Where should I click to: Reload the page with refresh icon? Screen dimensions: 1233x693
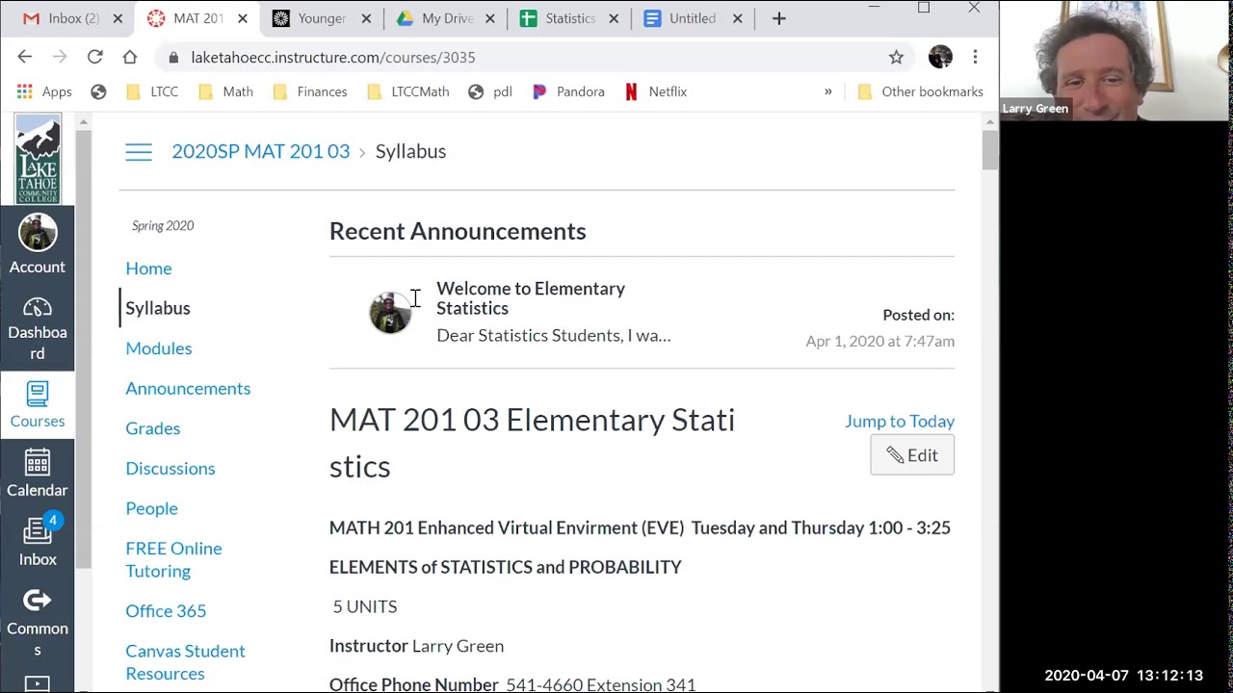(x=94, y=58)
